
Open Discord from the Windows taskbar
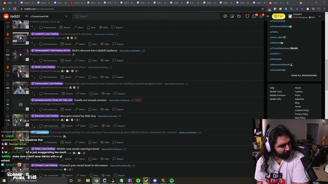[155, 180]
